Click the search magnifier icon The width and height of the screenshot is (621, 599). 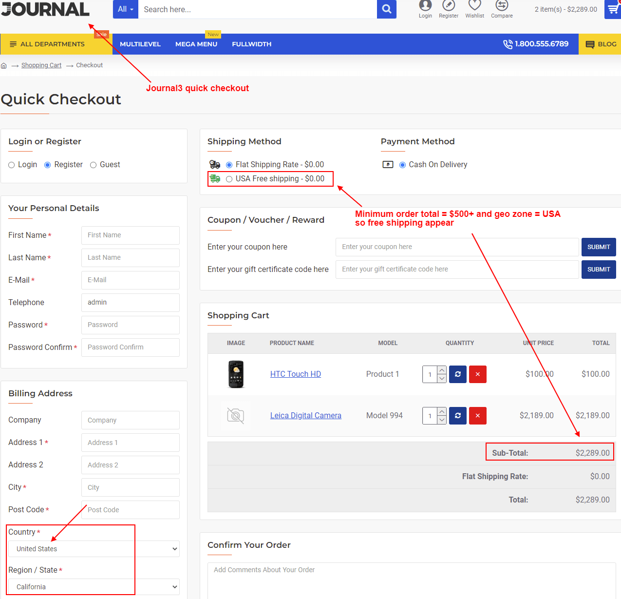386,9
